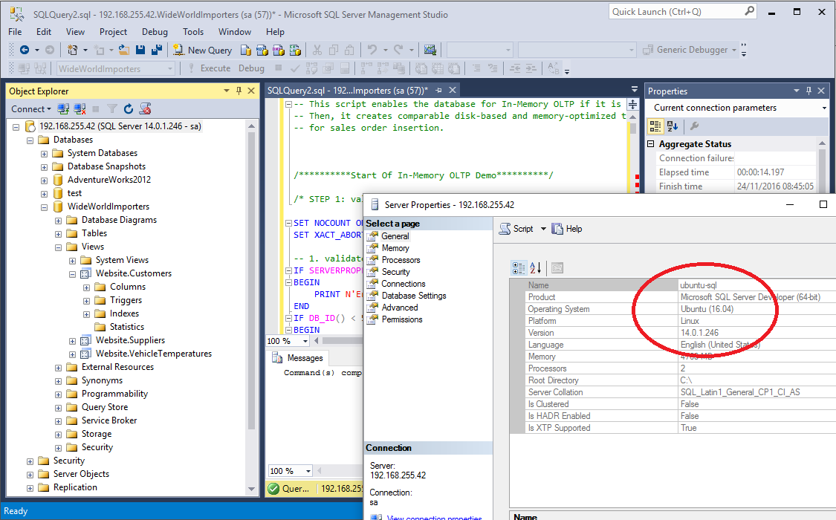Expand the Tables folder
836x520 pixels.
58,233
